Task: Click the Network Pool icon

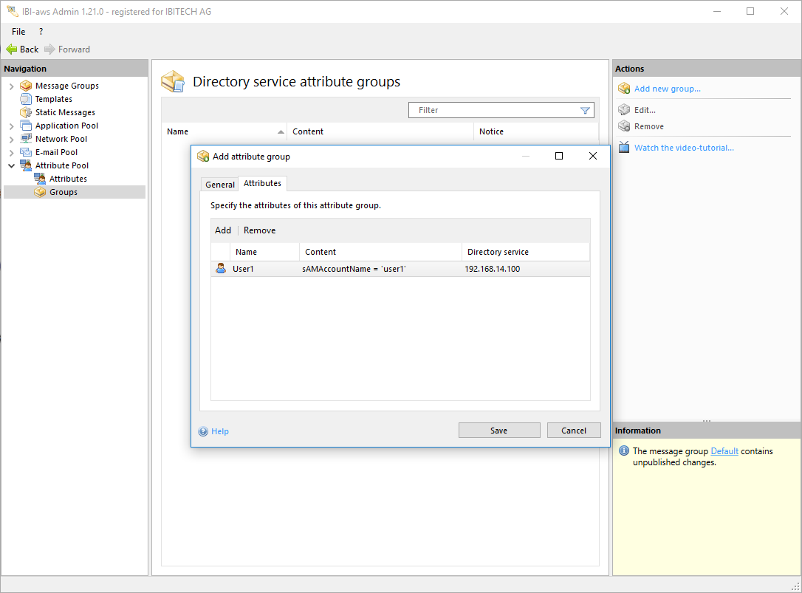Action: tap(26, 139)
